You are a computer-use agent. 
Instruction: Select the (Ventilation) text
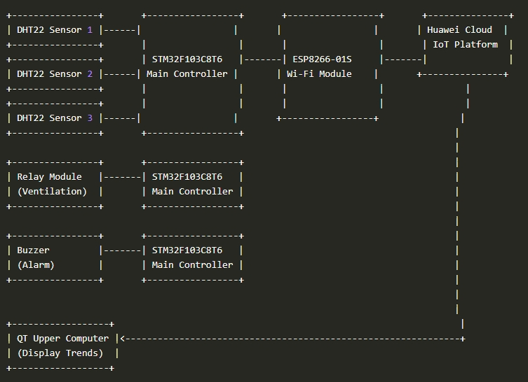tap(53, 192)
